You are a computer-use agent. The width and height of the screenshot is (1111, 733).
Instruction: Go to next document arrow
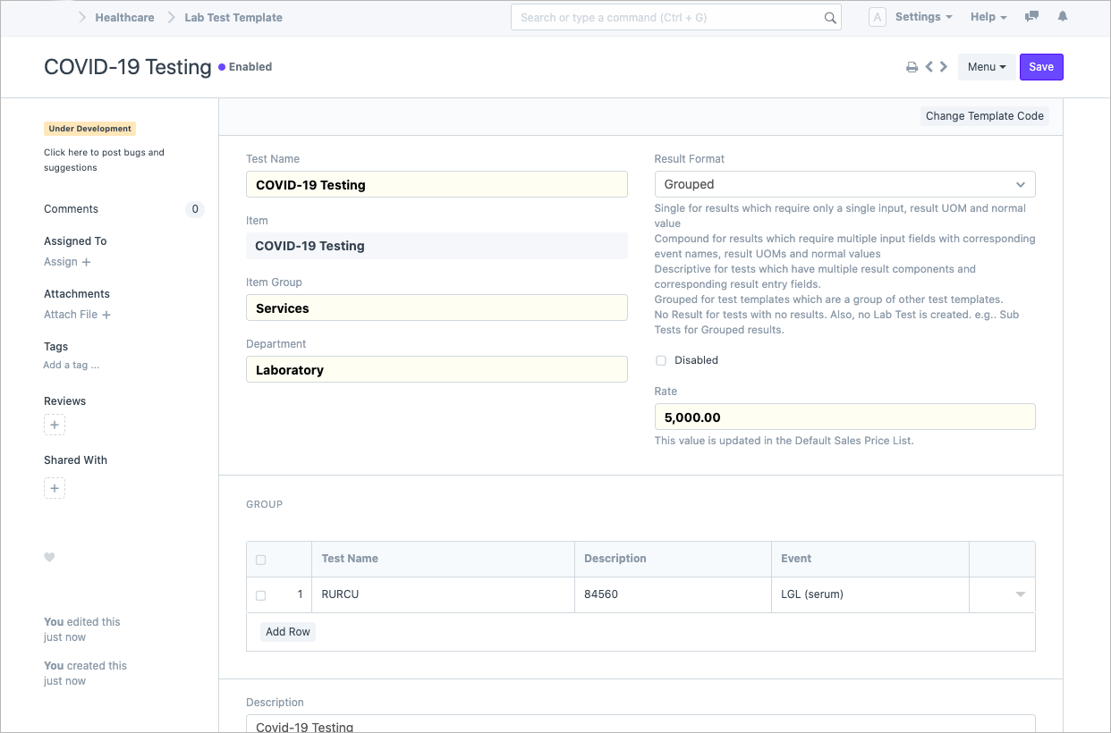click(944, 67)
